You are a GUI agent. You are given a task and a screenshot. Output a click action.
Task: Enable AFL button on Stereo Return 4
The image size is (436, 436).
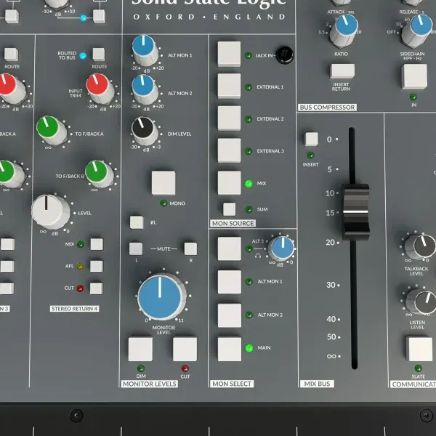tap(97, 266)
